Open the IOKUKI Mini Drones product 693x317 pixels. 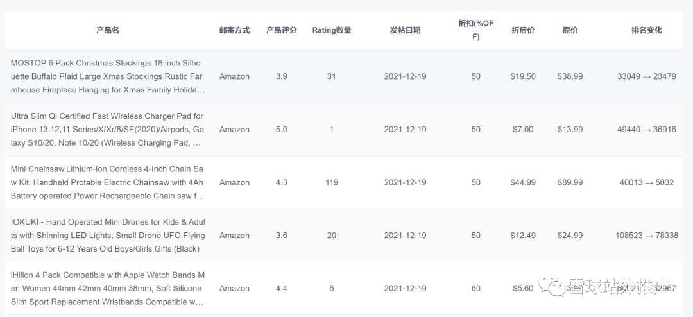pyautogui.click(x=108, y=236)
